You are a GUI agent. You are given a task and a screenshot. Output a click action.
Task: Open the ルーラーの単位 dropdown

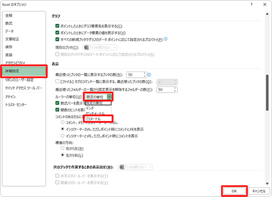109,97
